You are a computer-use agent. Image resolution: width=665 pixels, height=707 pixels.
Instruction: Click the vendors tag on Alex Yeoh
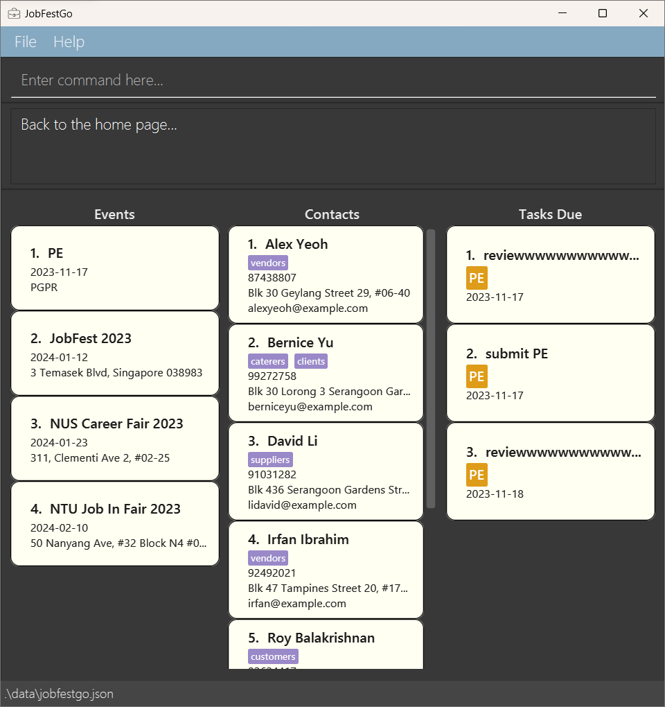point(268,263)
